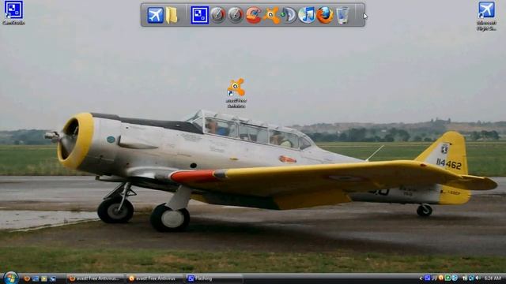Open the volume speaker icon in system tray

click(x=478, y=278)
